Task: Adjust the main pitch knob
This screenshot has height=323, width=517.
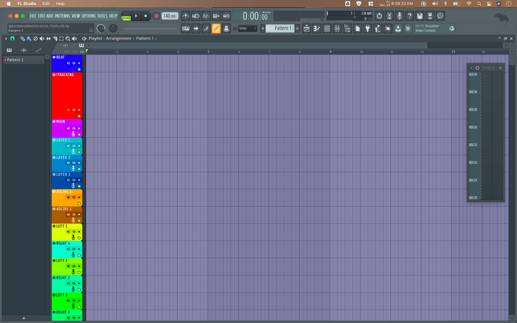Action: click(x=113, y=28)
